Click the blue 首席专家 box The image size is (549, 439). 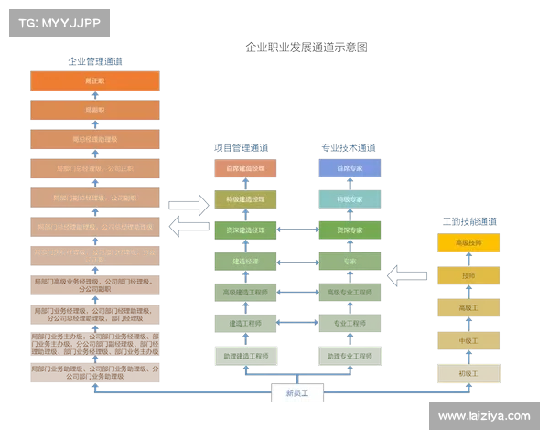[350, 168]
